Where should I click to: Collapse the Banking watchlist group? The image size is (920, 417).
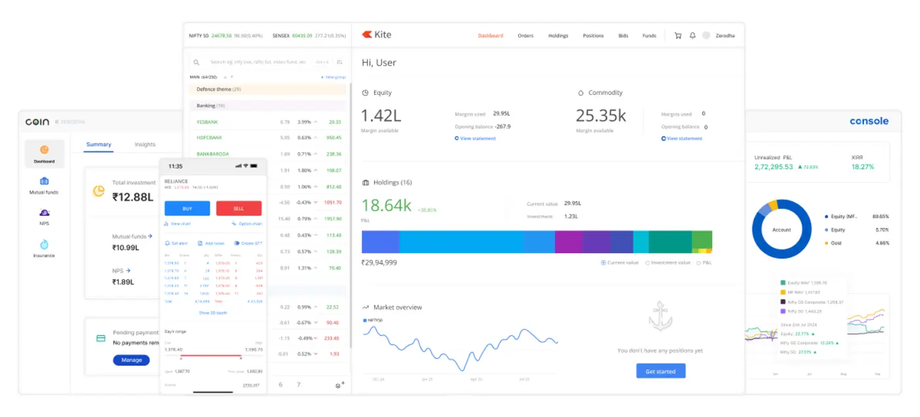coord(267,105)
